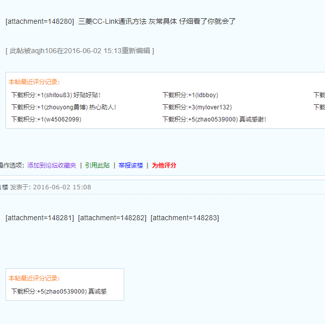Select the zhao0539000 +5 entry in the lower box
325x324 pixels.
[x=59, y=292]
